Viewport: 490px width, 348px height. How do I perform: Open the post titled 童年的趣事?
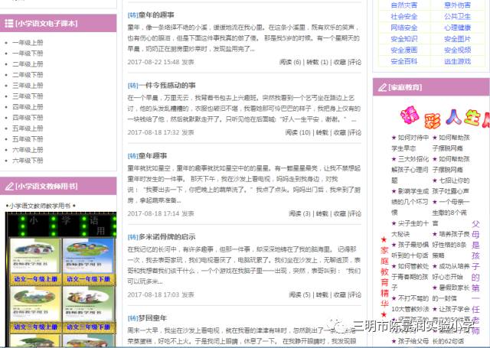(x=156, y=15)
